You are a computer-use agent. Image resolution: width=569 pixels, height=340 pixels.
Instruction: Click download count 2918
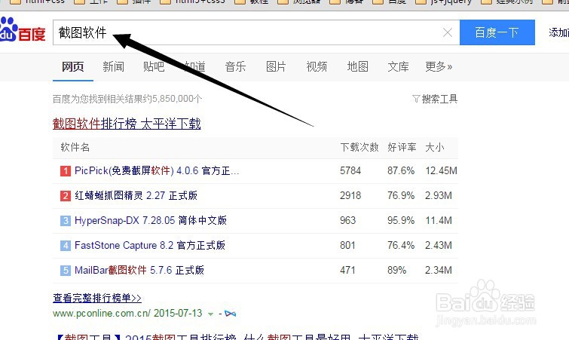click(350, 195)
